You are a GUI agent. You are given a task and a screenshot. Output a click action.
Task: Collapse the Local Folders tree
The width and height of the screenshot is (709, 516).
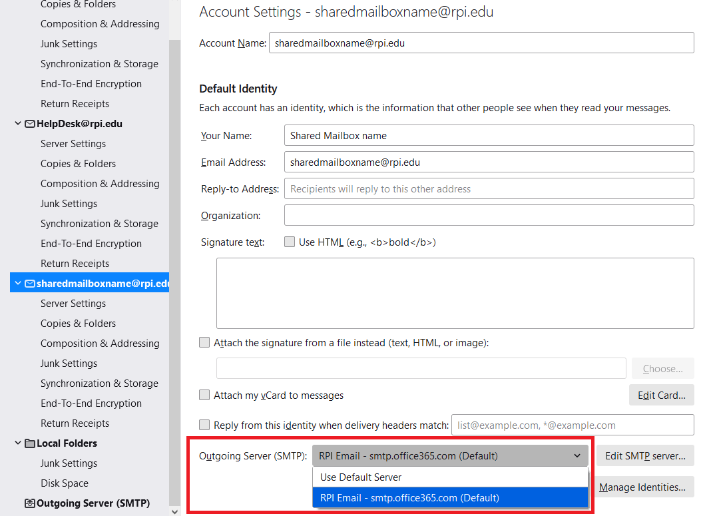coord(17,443)
